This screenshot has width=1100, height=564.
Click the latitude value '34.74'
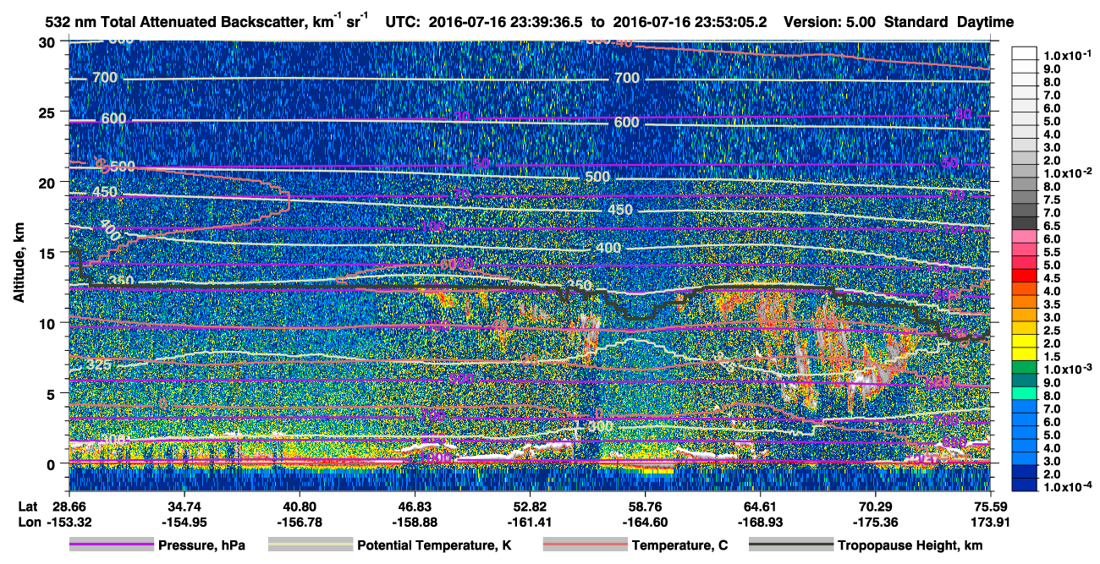(184, 506)
